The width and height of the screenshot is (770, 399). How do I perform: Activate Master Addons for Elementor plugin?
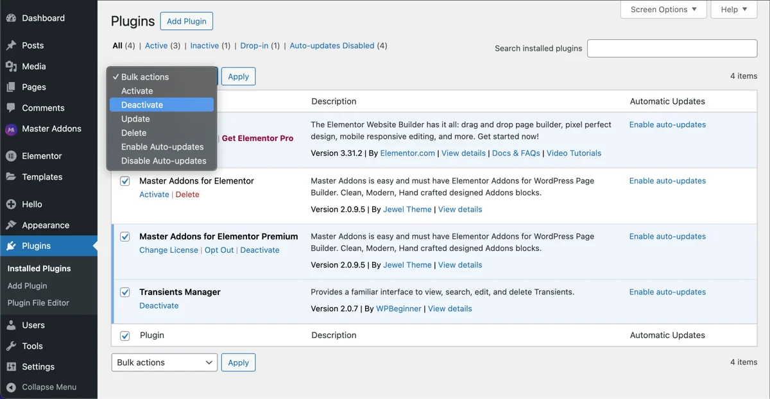pos(154,194)
